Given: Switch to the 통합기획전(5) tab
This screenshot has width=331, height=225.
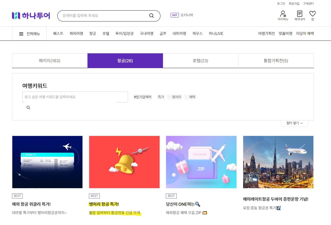Looking at the screenshot, I should (276, 61).
